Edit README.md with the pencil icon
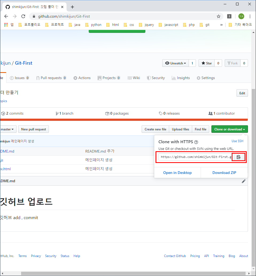The image size is (256, 276). coord(243,181)
